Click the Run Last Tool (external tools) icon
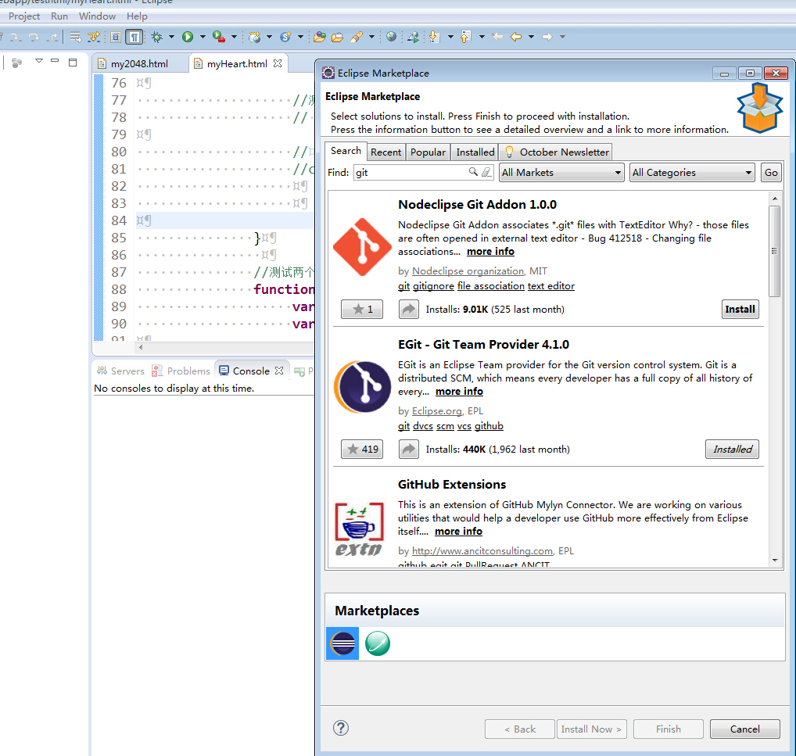This screenshot has width=796, height=756. (219, 37)
